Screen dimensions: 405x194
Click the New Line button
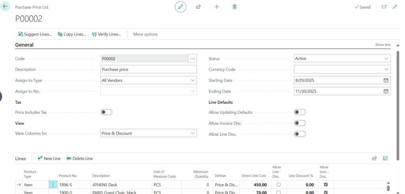point(49,158)
